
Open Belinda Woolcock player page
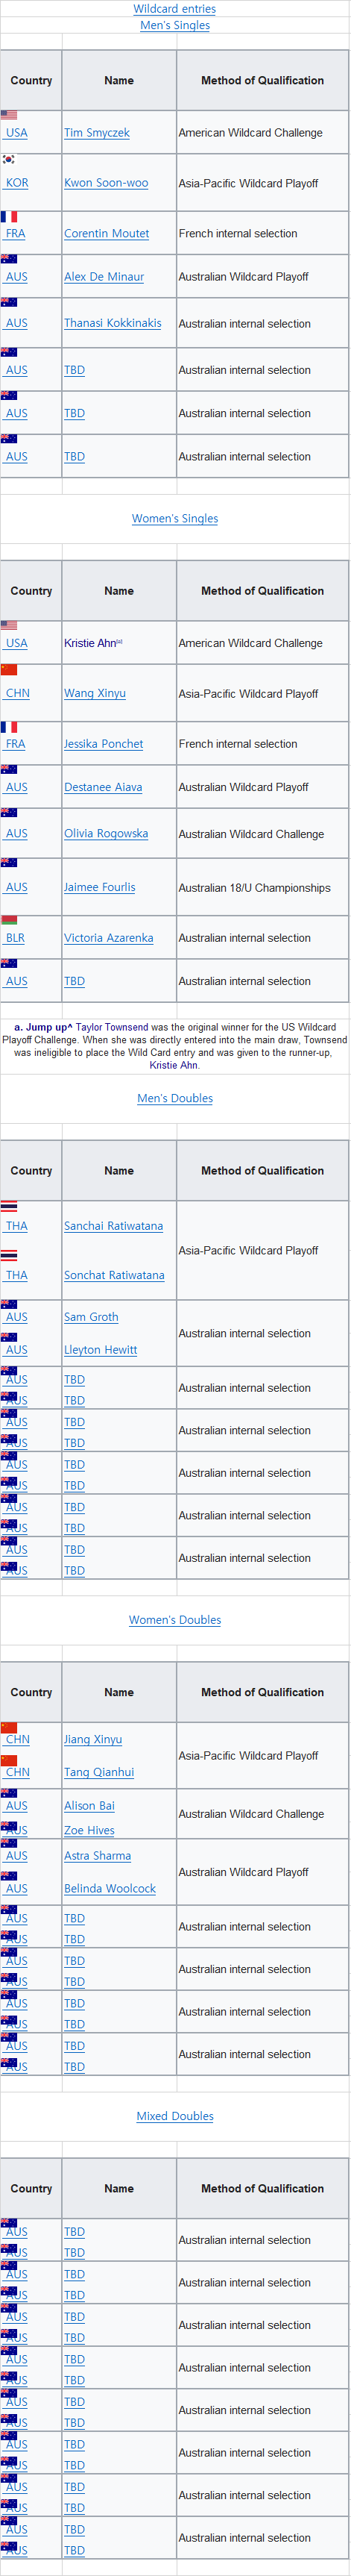click(110, 1889)
